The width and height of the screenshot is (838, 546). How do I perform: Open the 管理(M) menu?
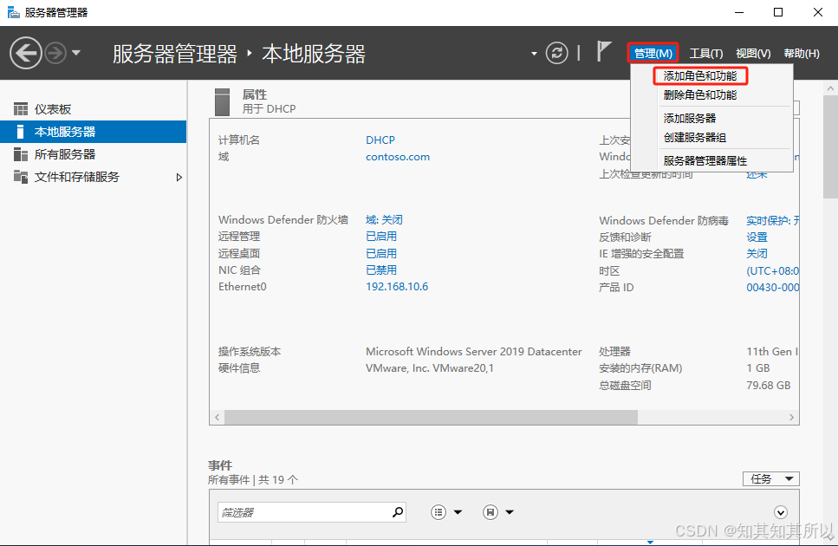tap(653, 53)
